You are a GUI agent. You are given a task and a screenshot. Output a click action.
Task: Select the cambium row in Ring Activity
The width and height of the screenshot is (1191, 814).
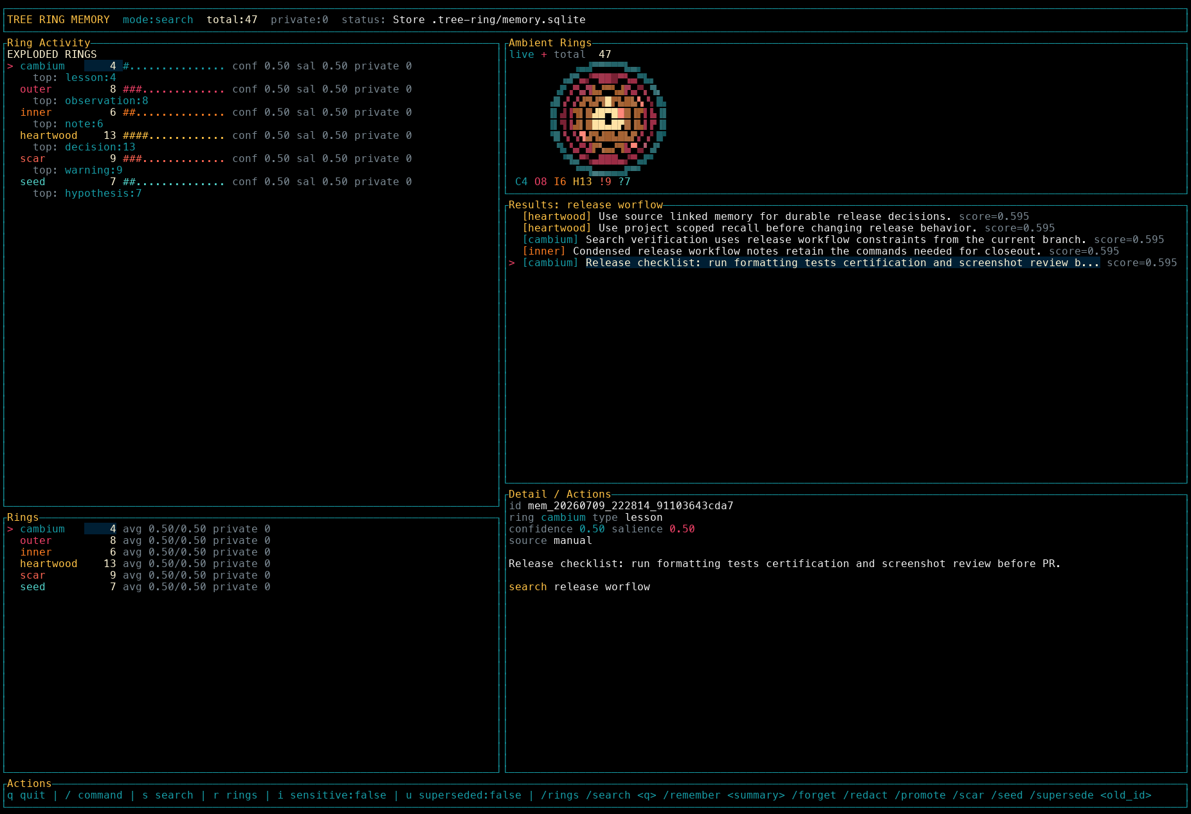[x=210, y=66]
